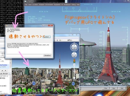Click the left blue hexagon road marker
Viewport: 130px width, 96px height.
pos(34,84)
